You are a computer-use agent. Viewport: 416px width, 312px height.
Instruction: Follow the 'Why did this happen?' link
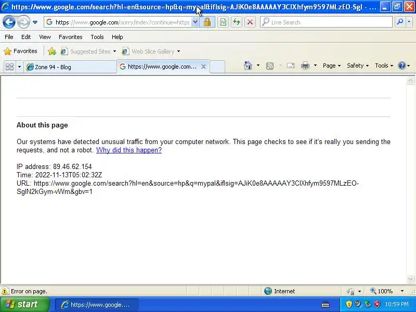(128, 150)
